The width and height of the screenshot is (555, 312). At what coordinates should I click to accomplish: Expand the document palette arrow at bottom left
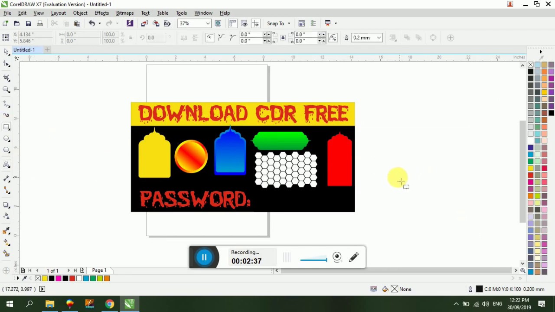point(18,279)
